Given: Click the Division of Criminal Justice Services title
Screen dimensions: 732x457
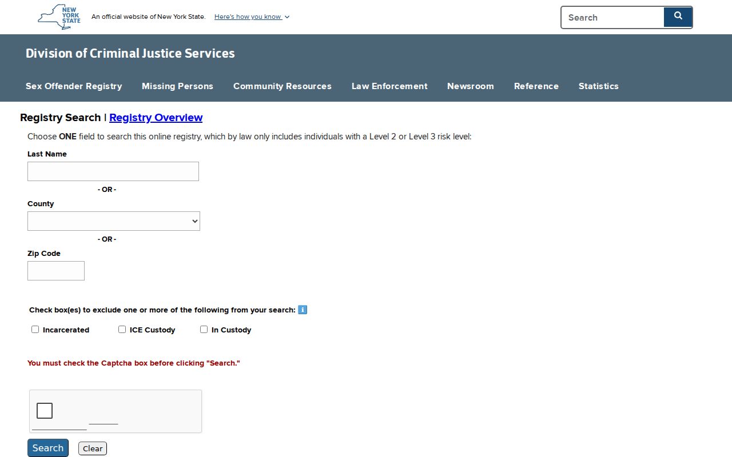Looking at the screenshot, I should pyautogui.click(x=130, y=53).
